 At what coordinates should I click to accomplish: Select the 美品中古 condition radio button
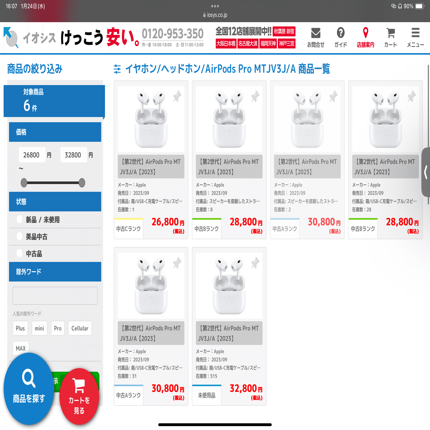tap(19, 236)
